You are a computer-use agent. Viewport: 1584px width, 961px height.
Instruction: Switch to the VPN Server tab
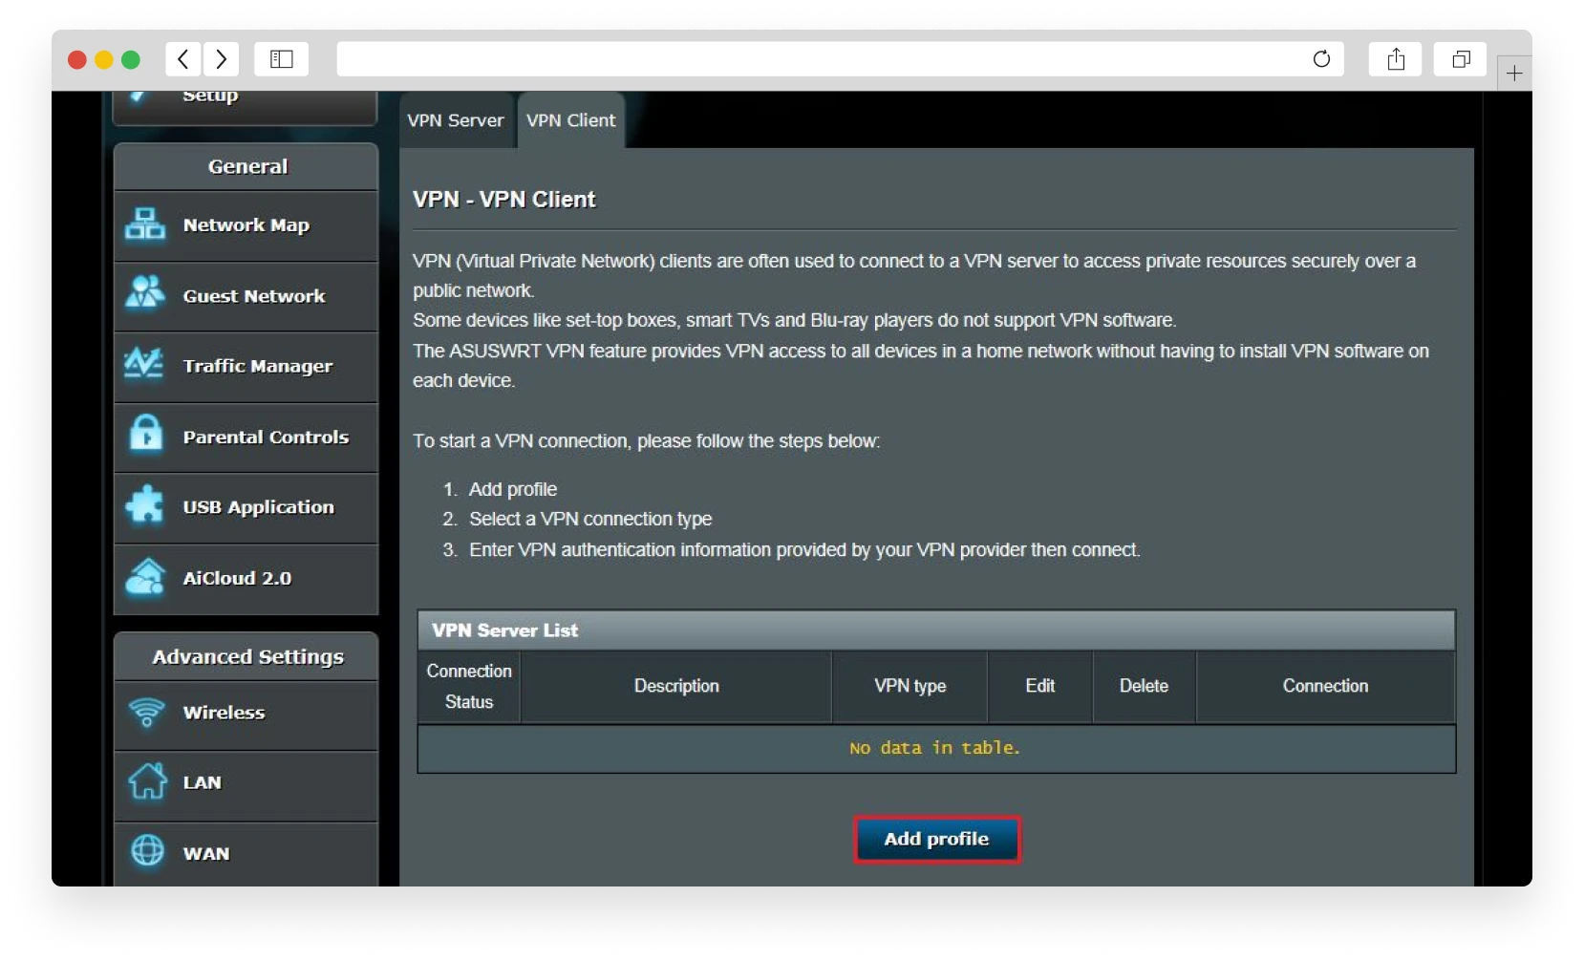point(456,120)
